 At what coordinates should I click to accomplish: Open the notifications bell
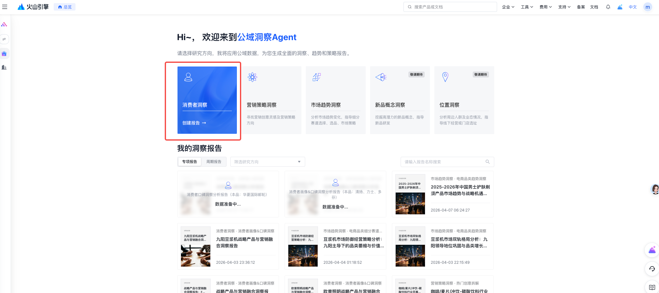(608, 7)
